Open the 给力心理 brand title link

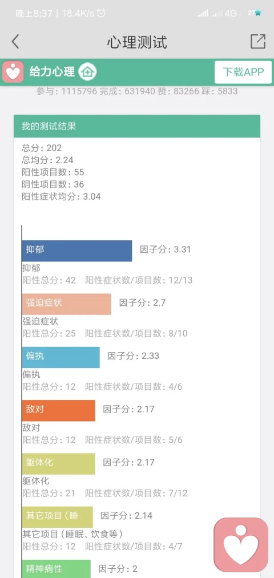pyautogui.click(x=52, y=71)
